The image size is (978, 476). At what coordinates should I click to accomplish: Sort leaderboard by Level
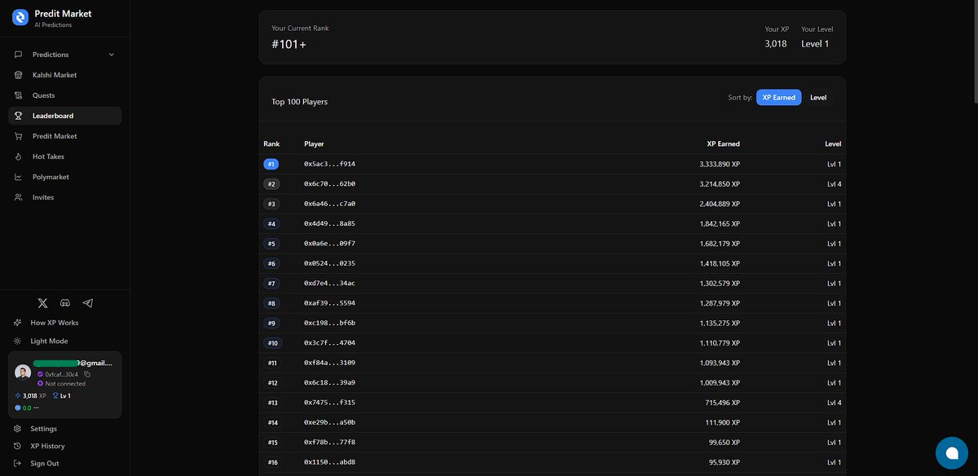coord(818,97)
